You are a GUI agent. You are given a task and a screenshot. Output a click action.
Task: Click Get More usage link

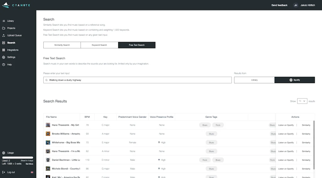pyautogui.click(x=29, y=164)
